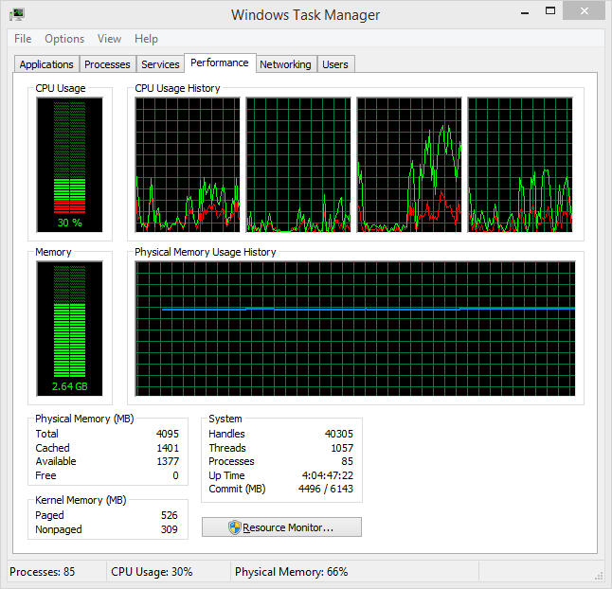Viewport: 612px width, 589px height.
Task: Switch to the Services tab
Action: (160, 64)
